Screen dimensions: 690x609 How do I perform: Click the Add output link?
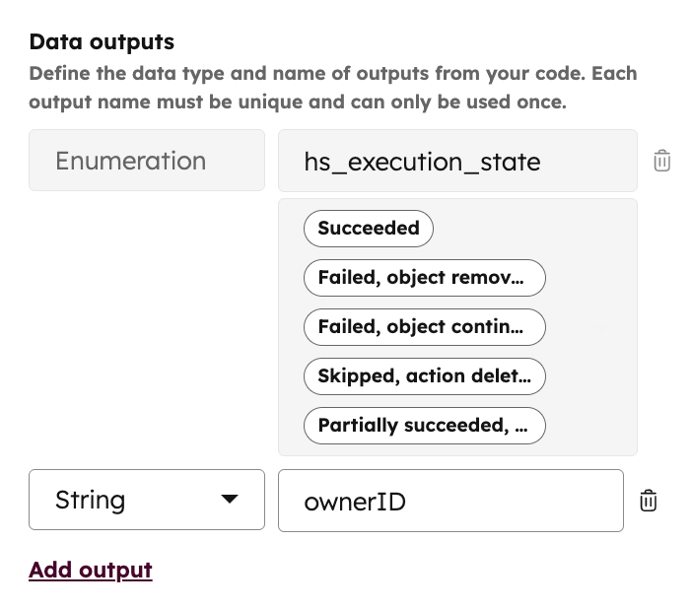tap(91, 570)
